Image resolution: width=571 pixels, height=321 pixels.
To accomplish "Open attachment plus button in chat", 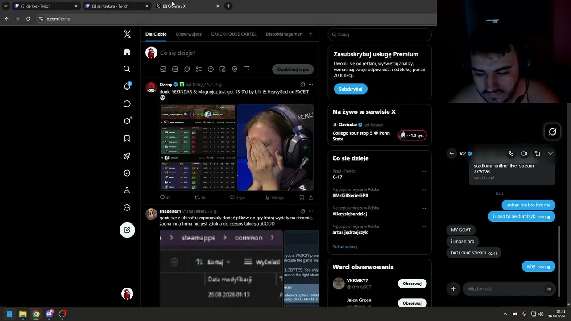I will [453, 289].
